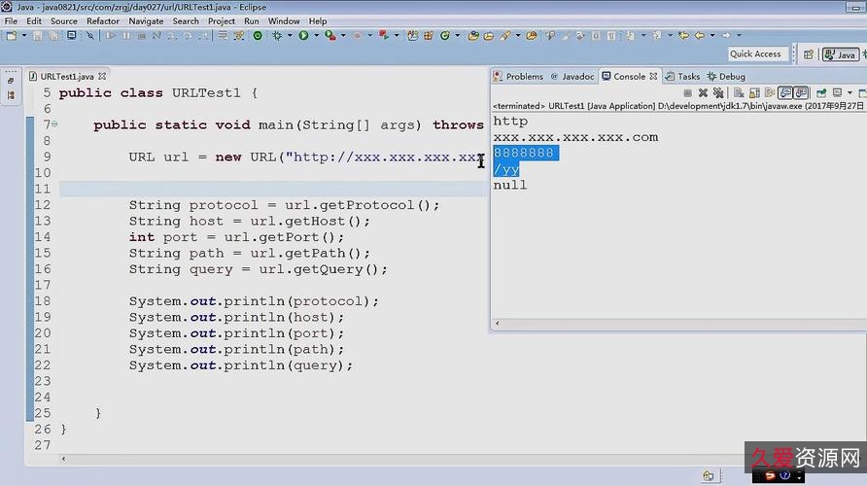
Task: Click the Debug bug icon in toolbar
Action: click(277, 36)
